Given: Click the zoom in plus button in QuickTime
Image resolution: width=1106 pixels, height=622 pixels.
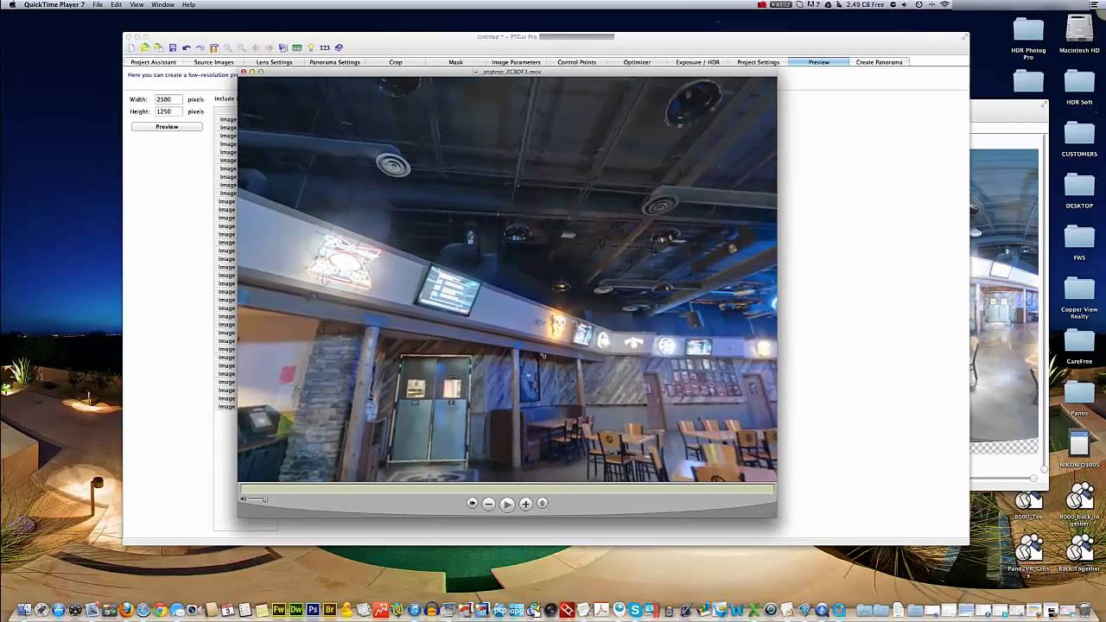Looking at the screenshot, I should [525, 504].
